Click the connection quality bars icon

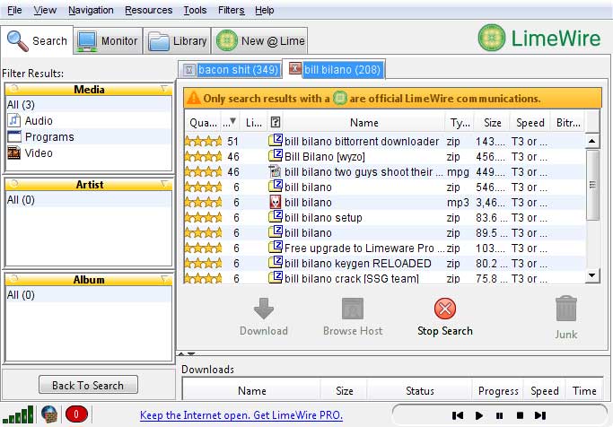(18, 414)
